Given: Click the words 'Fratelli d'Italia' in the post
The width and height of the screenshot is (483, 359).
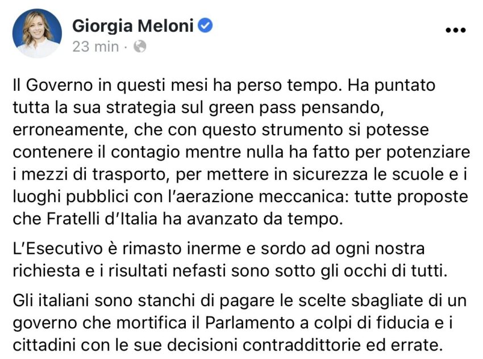Looking at the screenshot, I should 102,219.
